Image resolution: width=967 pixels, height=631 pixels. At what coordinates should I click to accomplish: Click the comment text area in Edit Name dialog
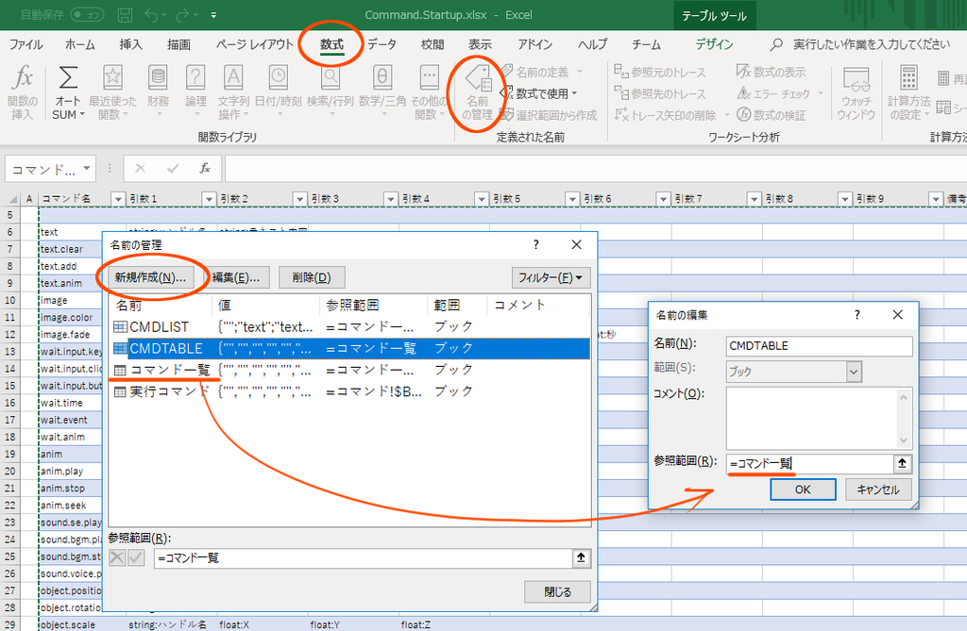811,419
